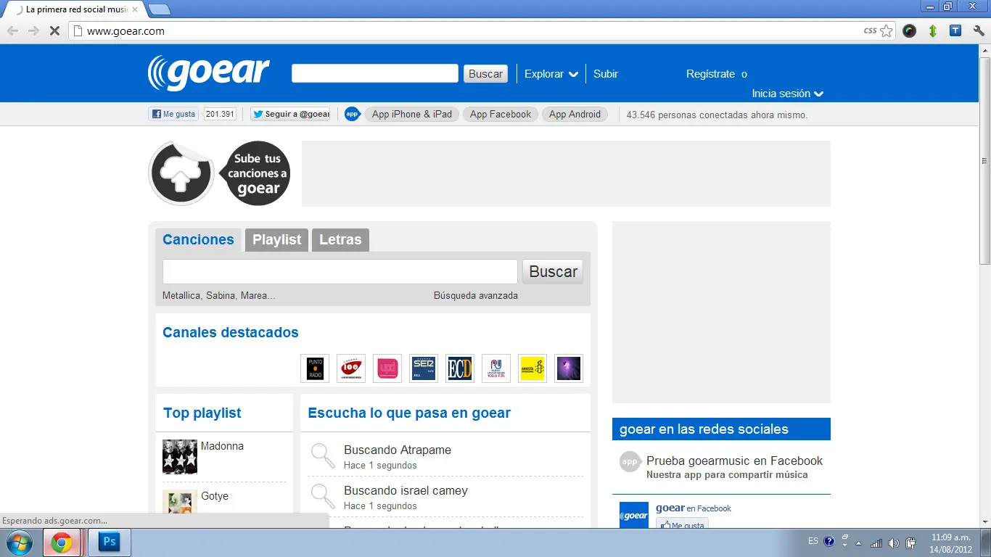Click the Chrome taskbar icon
Screen dimensions: 991x557
[62, 542]
